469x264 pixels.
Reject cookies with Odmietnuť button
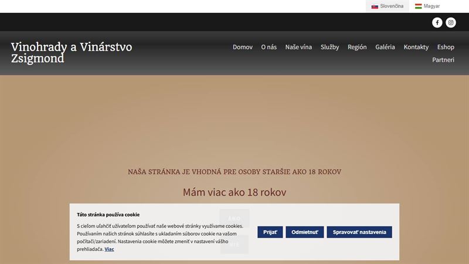tap(305, 232)
